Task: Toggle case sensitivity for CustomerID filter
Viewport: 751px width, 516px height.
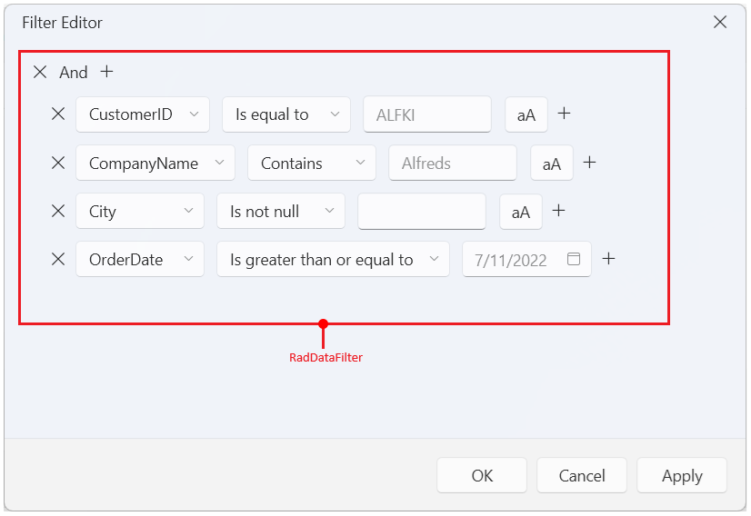Action: coord(526,114)
